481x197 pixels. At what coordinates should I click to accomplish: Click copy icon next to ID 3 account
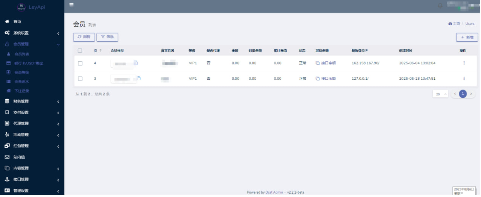click(139, 78)
